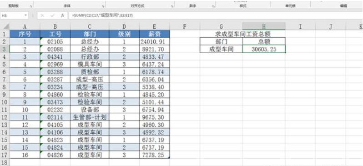Viewport: 363px width, 166px height.
Task: Select row 10 header
Action: (5, 102)
